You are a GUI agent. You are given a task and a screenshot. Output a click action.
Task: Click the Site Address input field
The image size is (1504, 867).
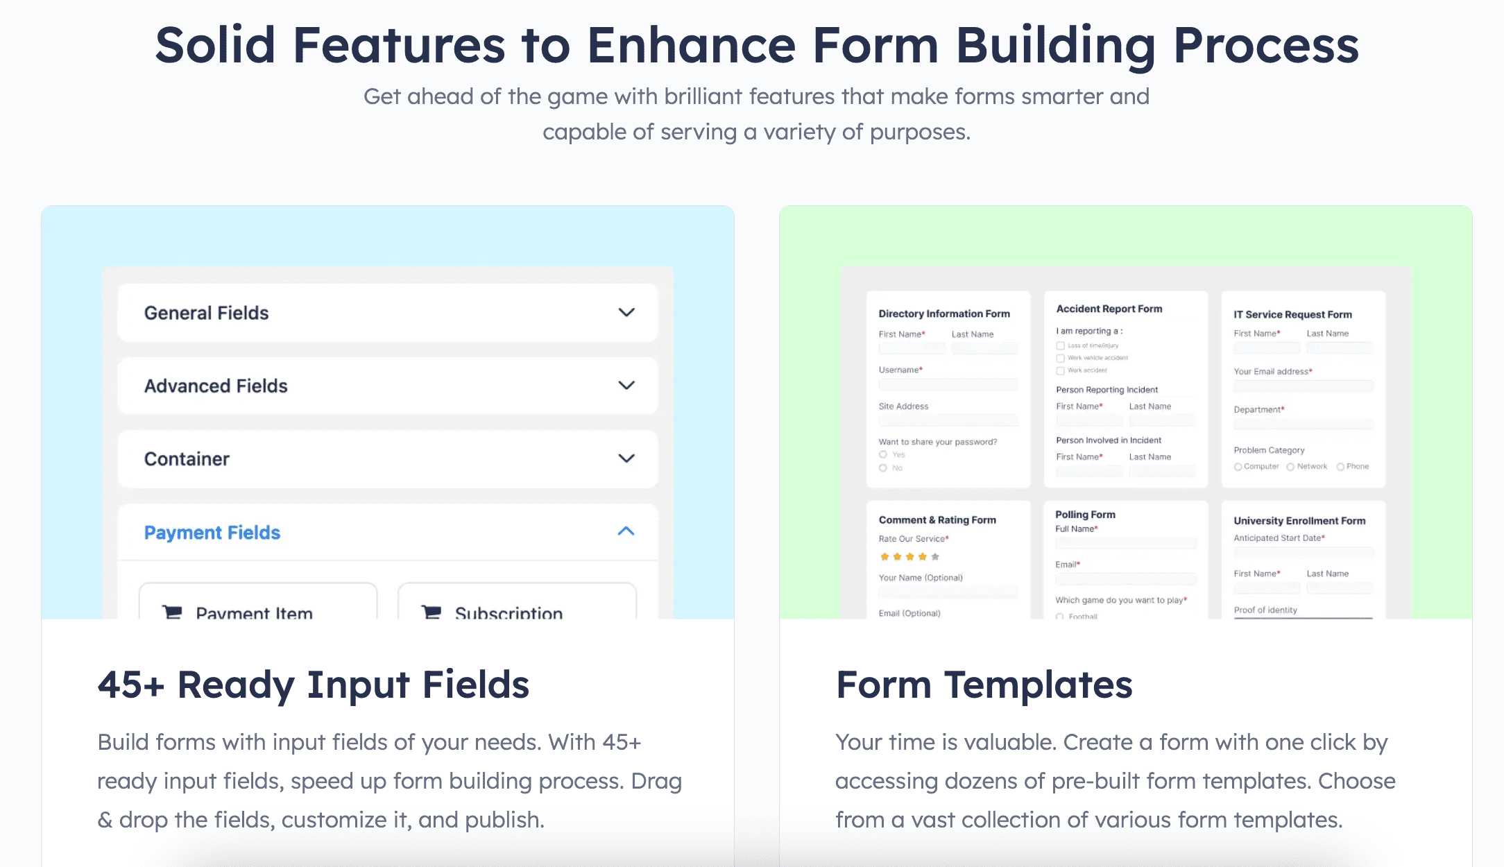tap(948, 420)
